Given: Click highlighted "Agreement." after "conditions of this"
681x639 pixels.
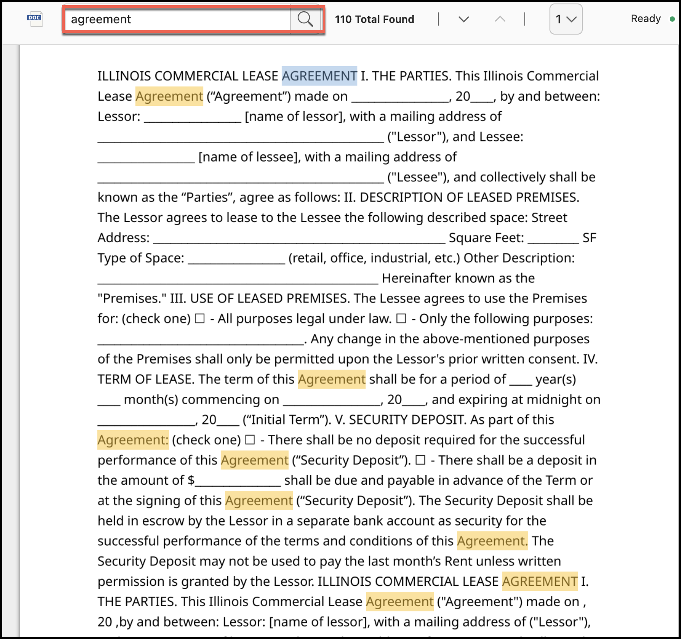Looking at the screenshot, I should 492,541.
